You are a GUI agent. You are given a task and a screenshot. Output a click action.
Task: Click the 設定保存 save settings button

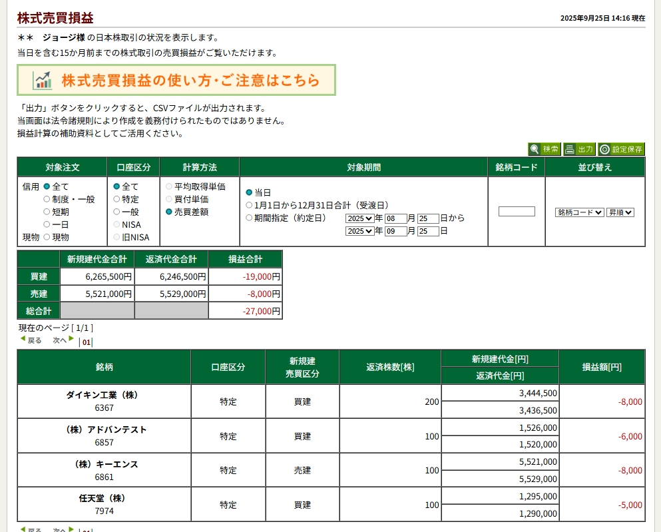[x=621, y=149]
